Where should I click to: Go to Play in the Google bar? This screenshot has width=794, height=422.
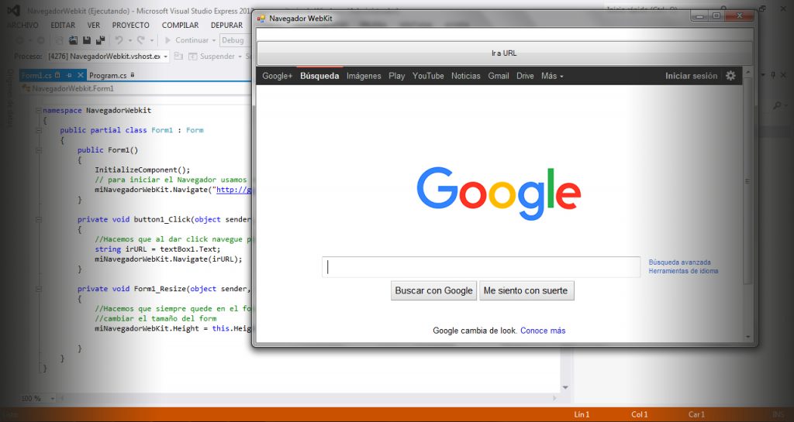(x=396, y=76)
